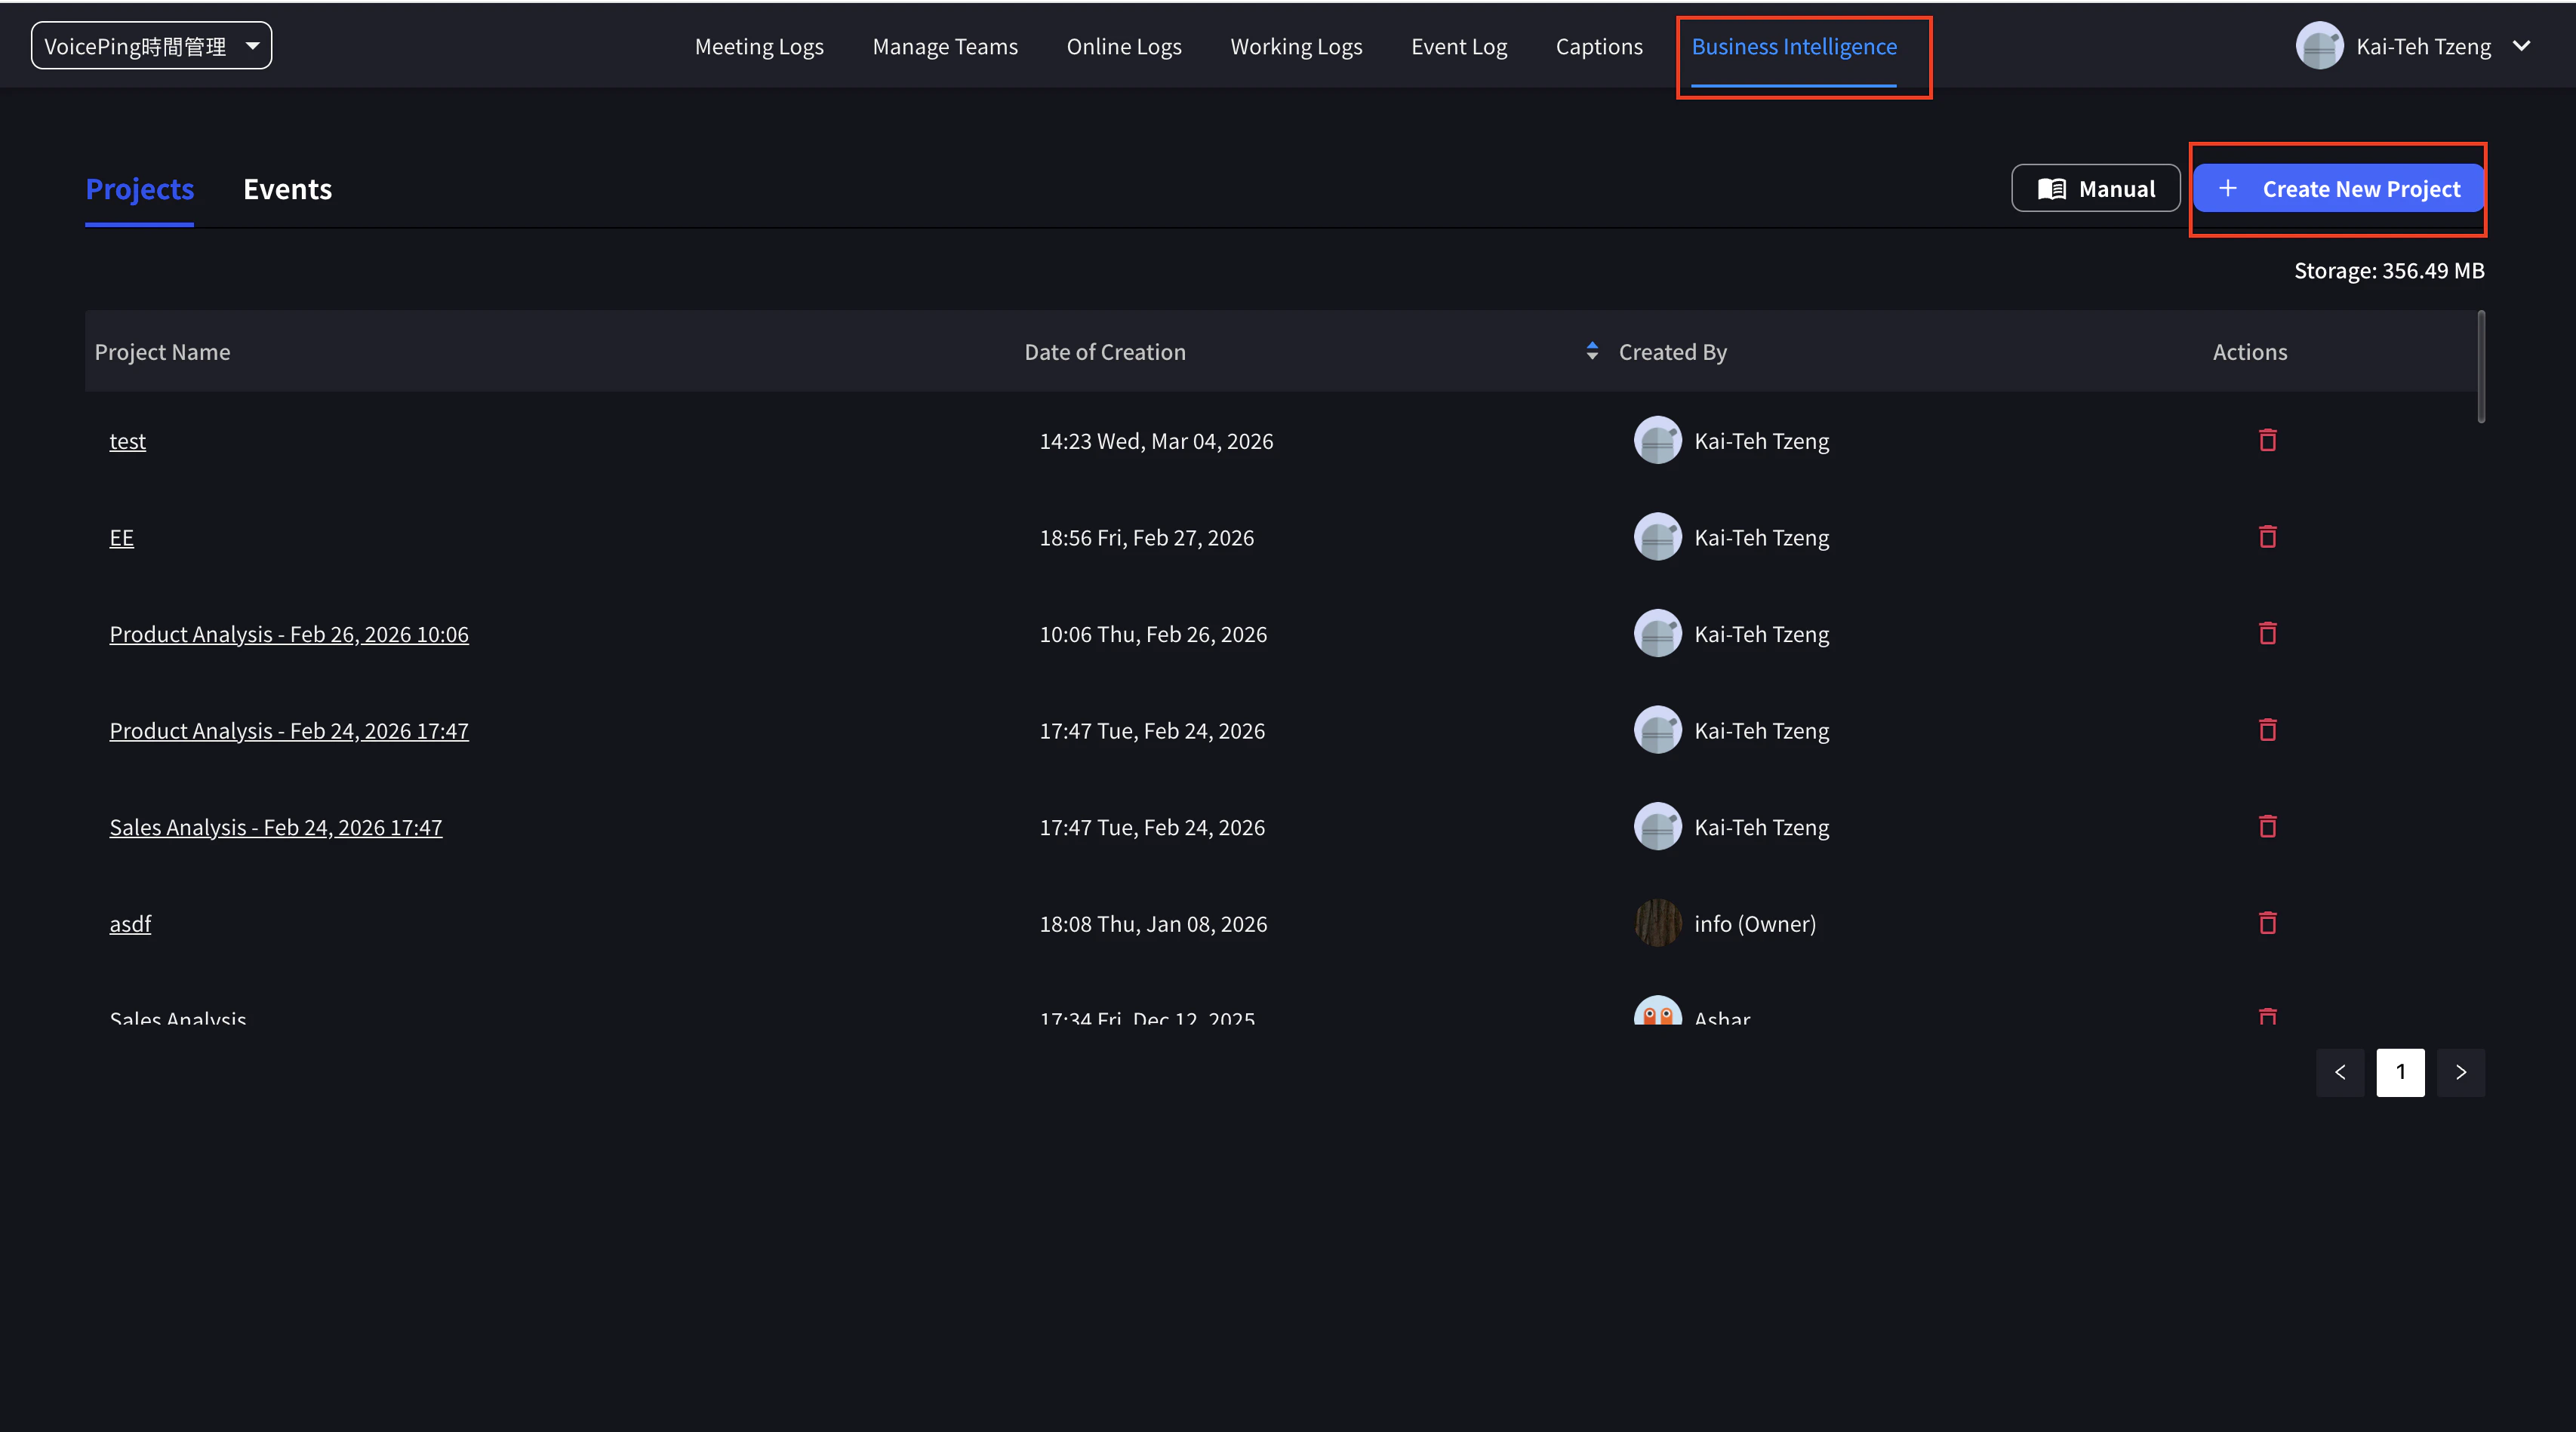The image size is (2576, 1432).
Task: Open VoicePing workspace dropdown
Action: click(151, 46)
